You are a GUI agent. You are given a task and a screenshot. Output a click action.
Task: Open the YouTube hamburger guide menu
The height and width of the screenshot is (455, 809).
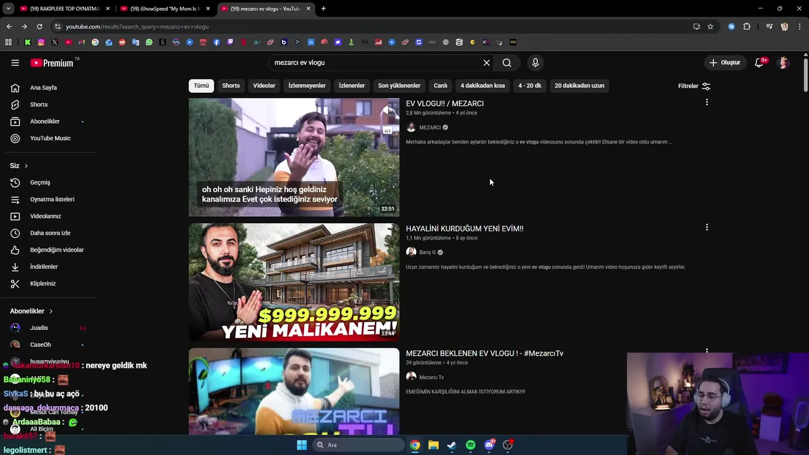[x=15, y=63]
